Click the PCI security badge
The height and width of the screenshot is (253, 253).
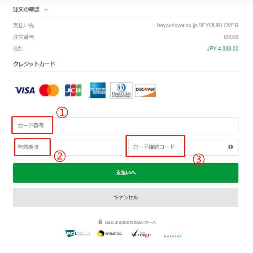[x=78, y=233]
